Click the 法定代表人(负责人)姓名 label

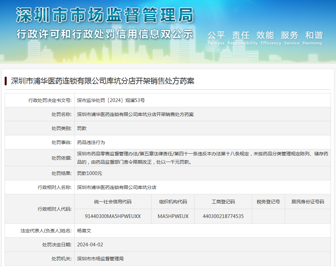46,231
